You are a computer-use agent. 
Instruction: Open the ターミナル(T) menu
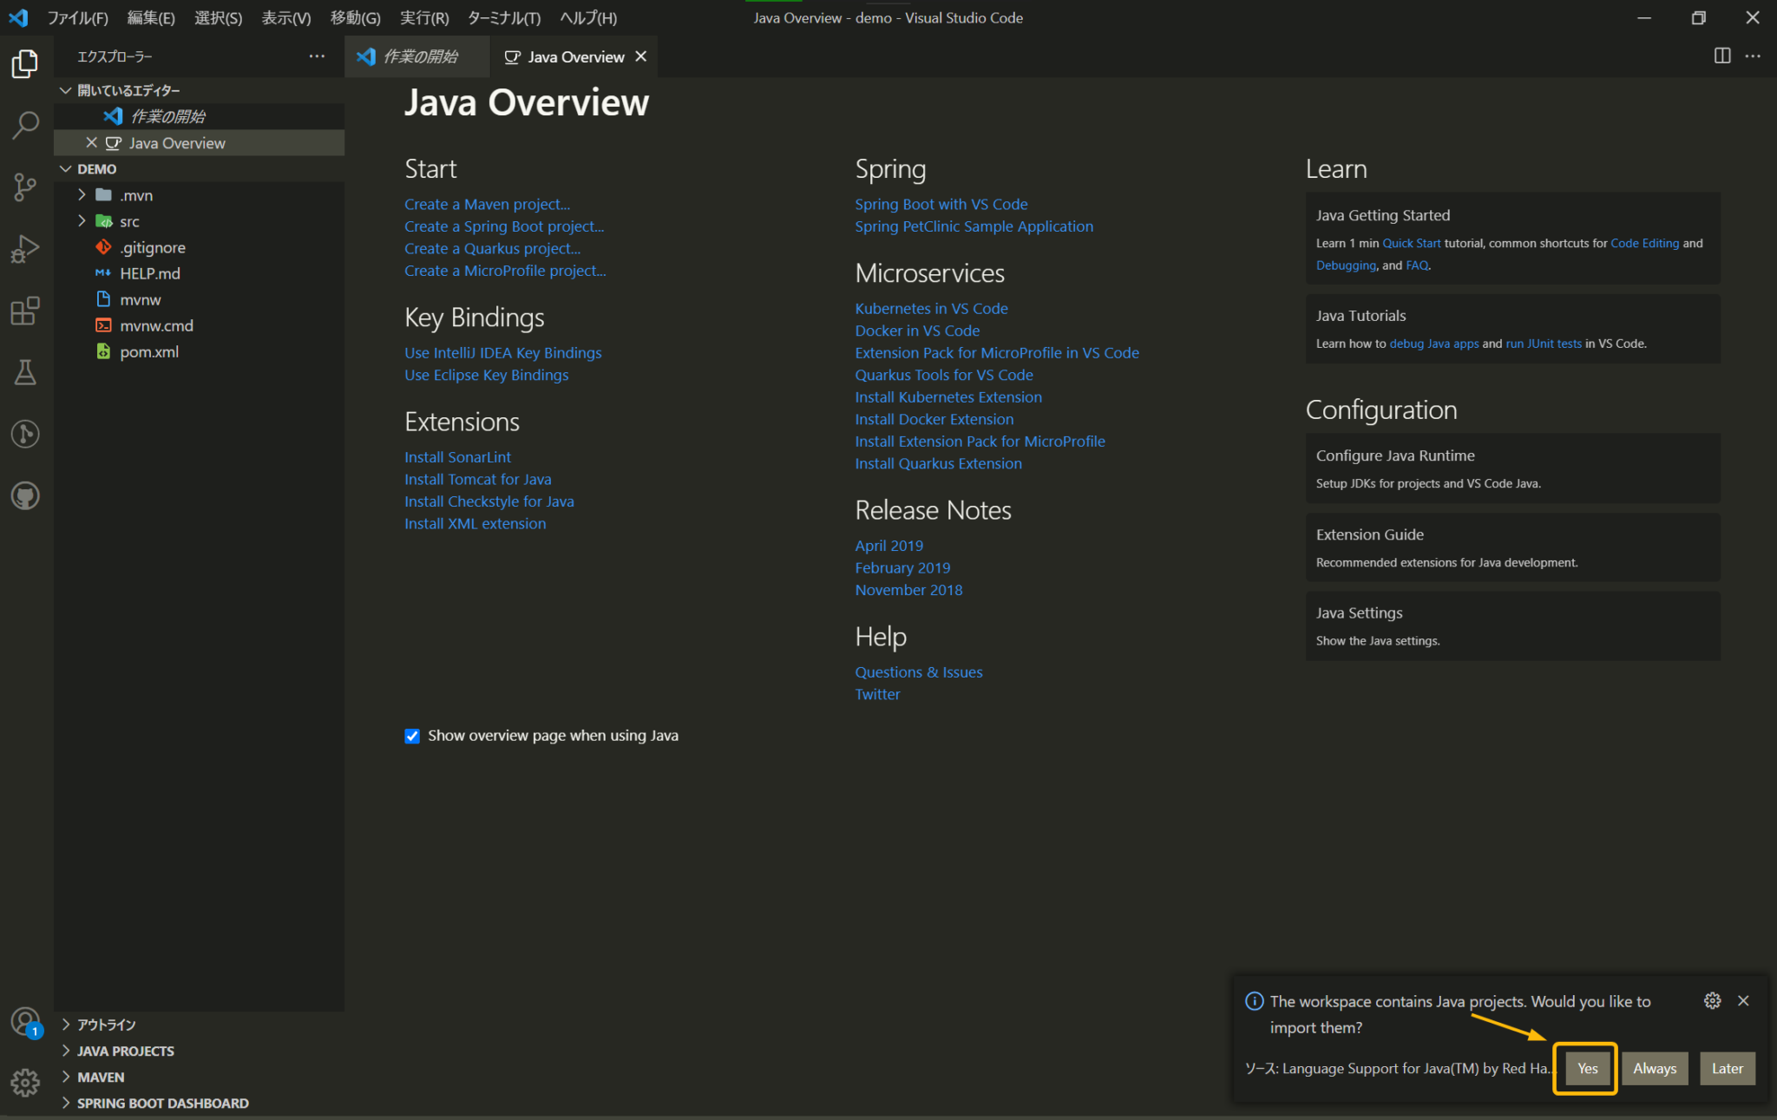click(x=503, y=18)
